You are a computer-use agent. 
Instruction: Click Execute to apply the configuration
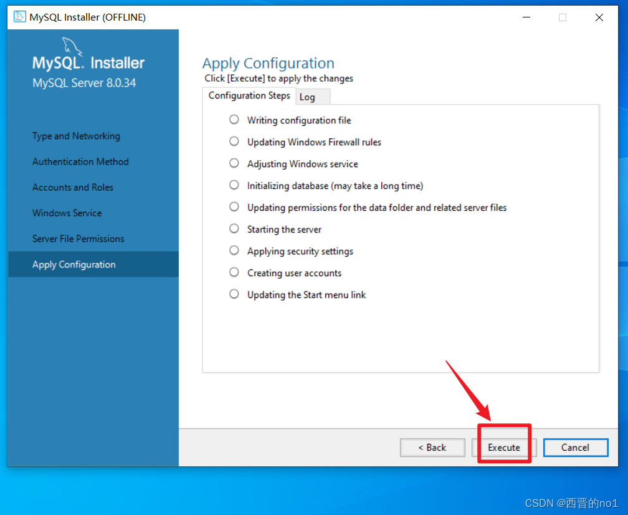pos(504,447)
